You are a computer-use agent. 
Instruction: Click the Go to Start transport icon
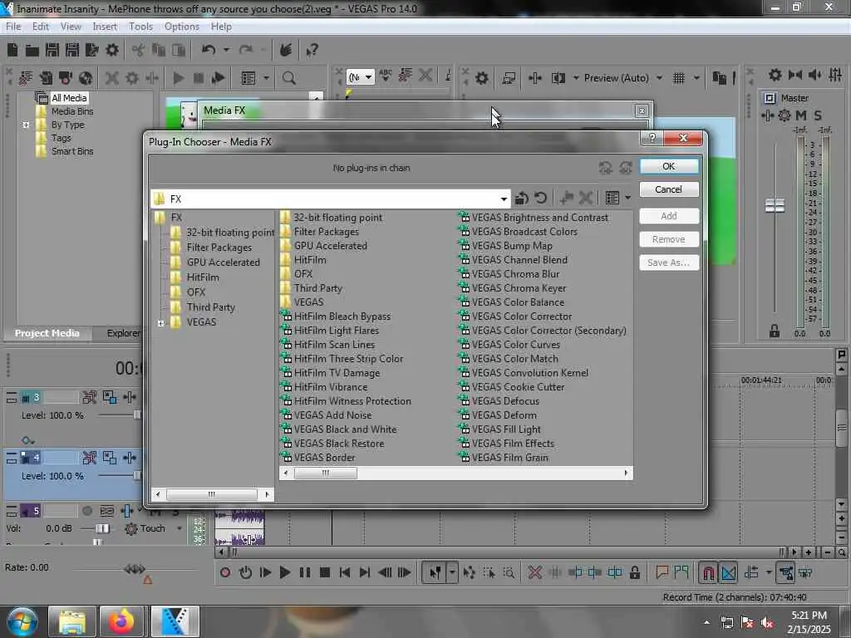click(344, 572)
